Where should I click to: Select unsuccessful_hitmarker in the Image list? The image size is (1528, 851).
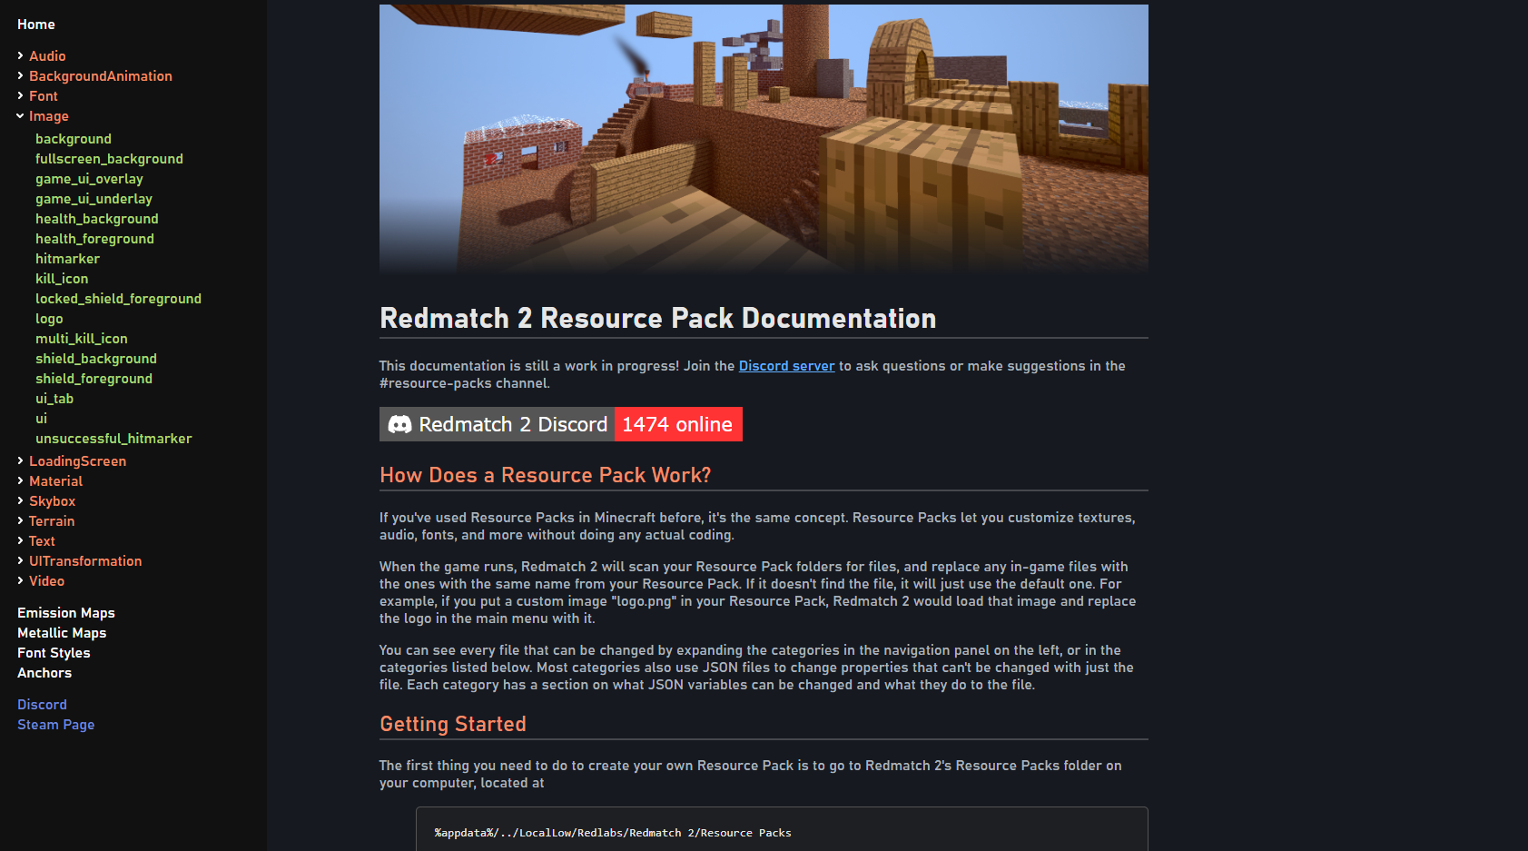[x=113, y=439]
